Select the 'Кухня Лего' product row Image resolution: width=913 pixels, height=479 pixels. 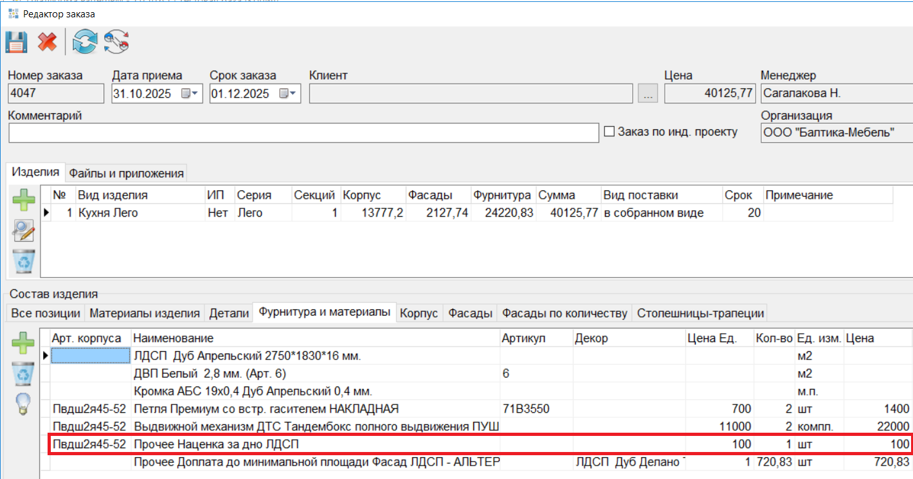(107, 213)
